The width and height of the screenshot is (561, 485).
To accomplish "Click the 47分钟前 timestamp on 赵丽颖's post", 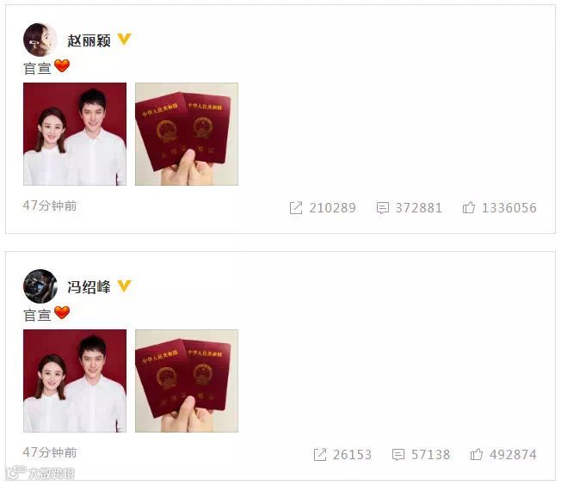I will point(50,206).
